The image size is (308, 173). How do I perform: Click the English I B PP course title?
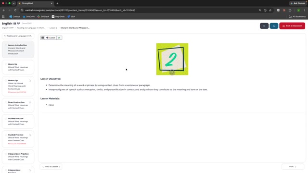11,24
